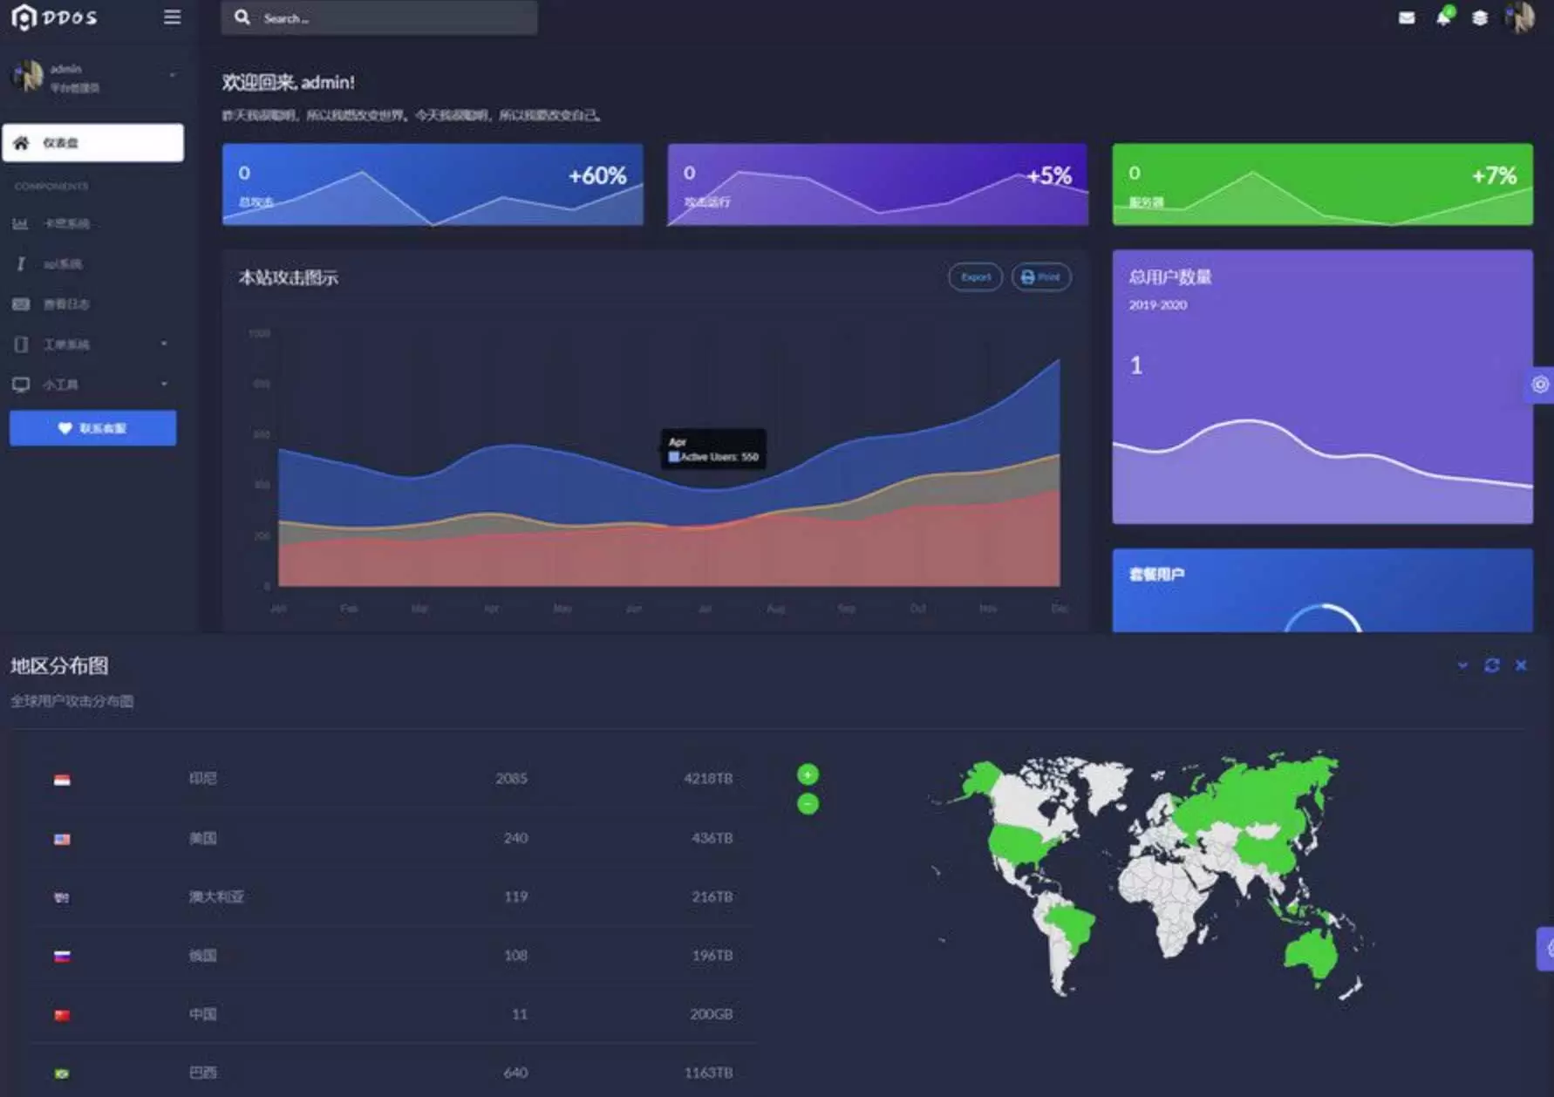Click the printer icon in Print button
This screenshot has width=1554, height=1097.
(1028, 277)
